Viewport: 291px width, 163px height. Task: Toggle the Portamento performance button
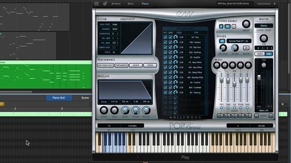click(121, 65)
